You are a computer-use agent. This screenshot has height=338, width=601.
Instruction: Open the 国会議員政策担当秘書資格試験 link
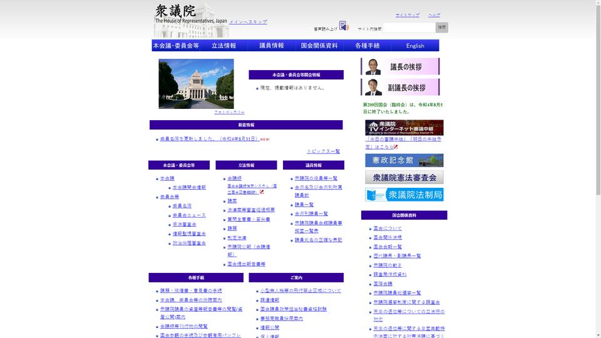coord(294,309)
